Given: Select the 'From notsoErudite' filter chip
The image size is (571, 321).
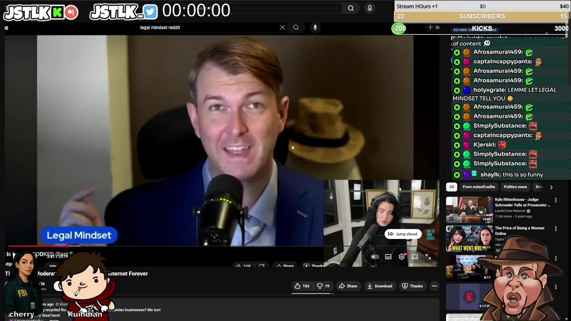Looking at the screenshot, I should tap(479, 187).
